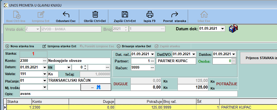Click the Potražuje amount field 125,00

(193, 87)
